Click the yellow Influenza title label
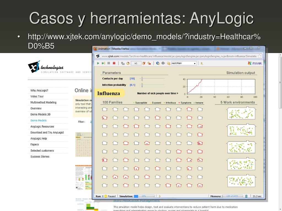This screenshot has height=211, width=282. tap(109, 93)
